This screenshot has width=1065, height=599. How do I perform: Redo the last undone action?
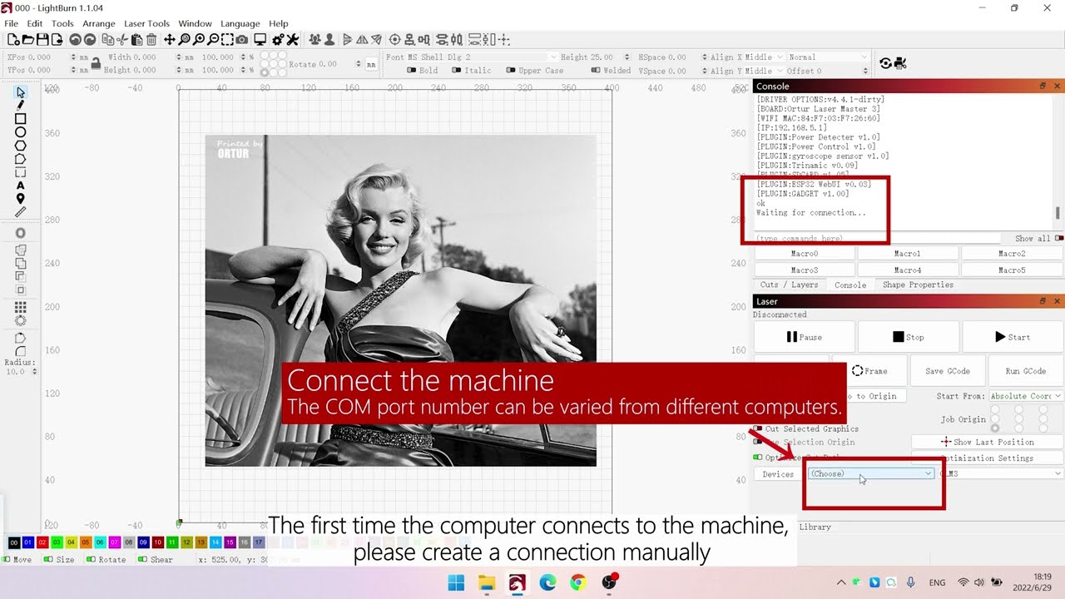pyautogui.click(x=89, y=39)
